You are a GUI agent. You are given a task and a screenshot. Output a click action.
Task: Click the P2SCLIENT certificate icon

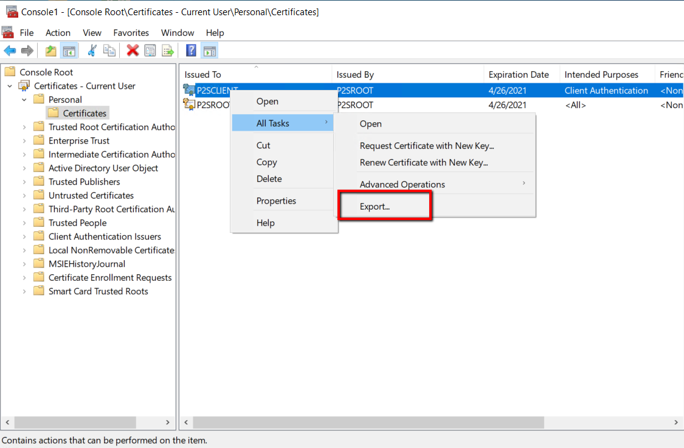189,90
